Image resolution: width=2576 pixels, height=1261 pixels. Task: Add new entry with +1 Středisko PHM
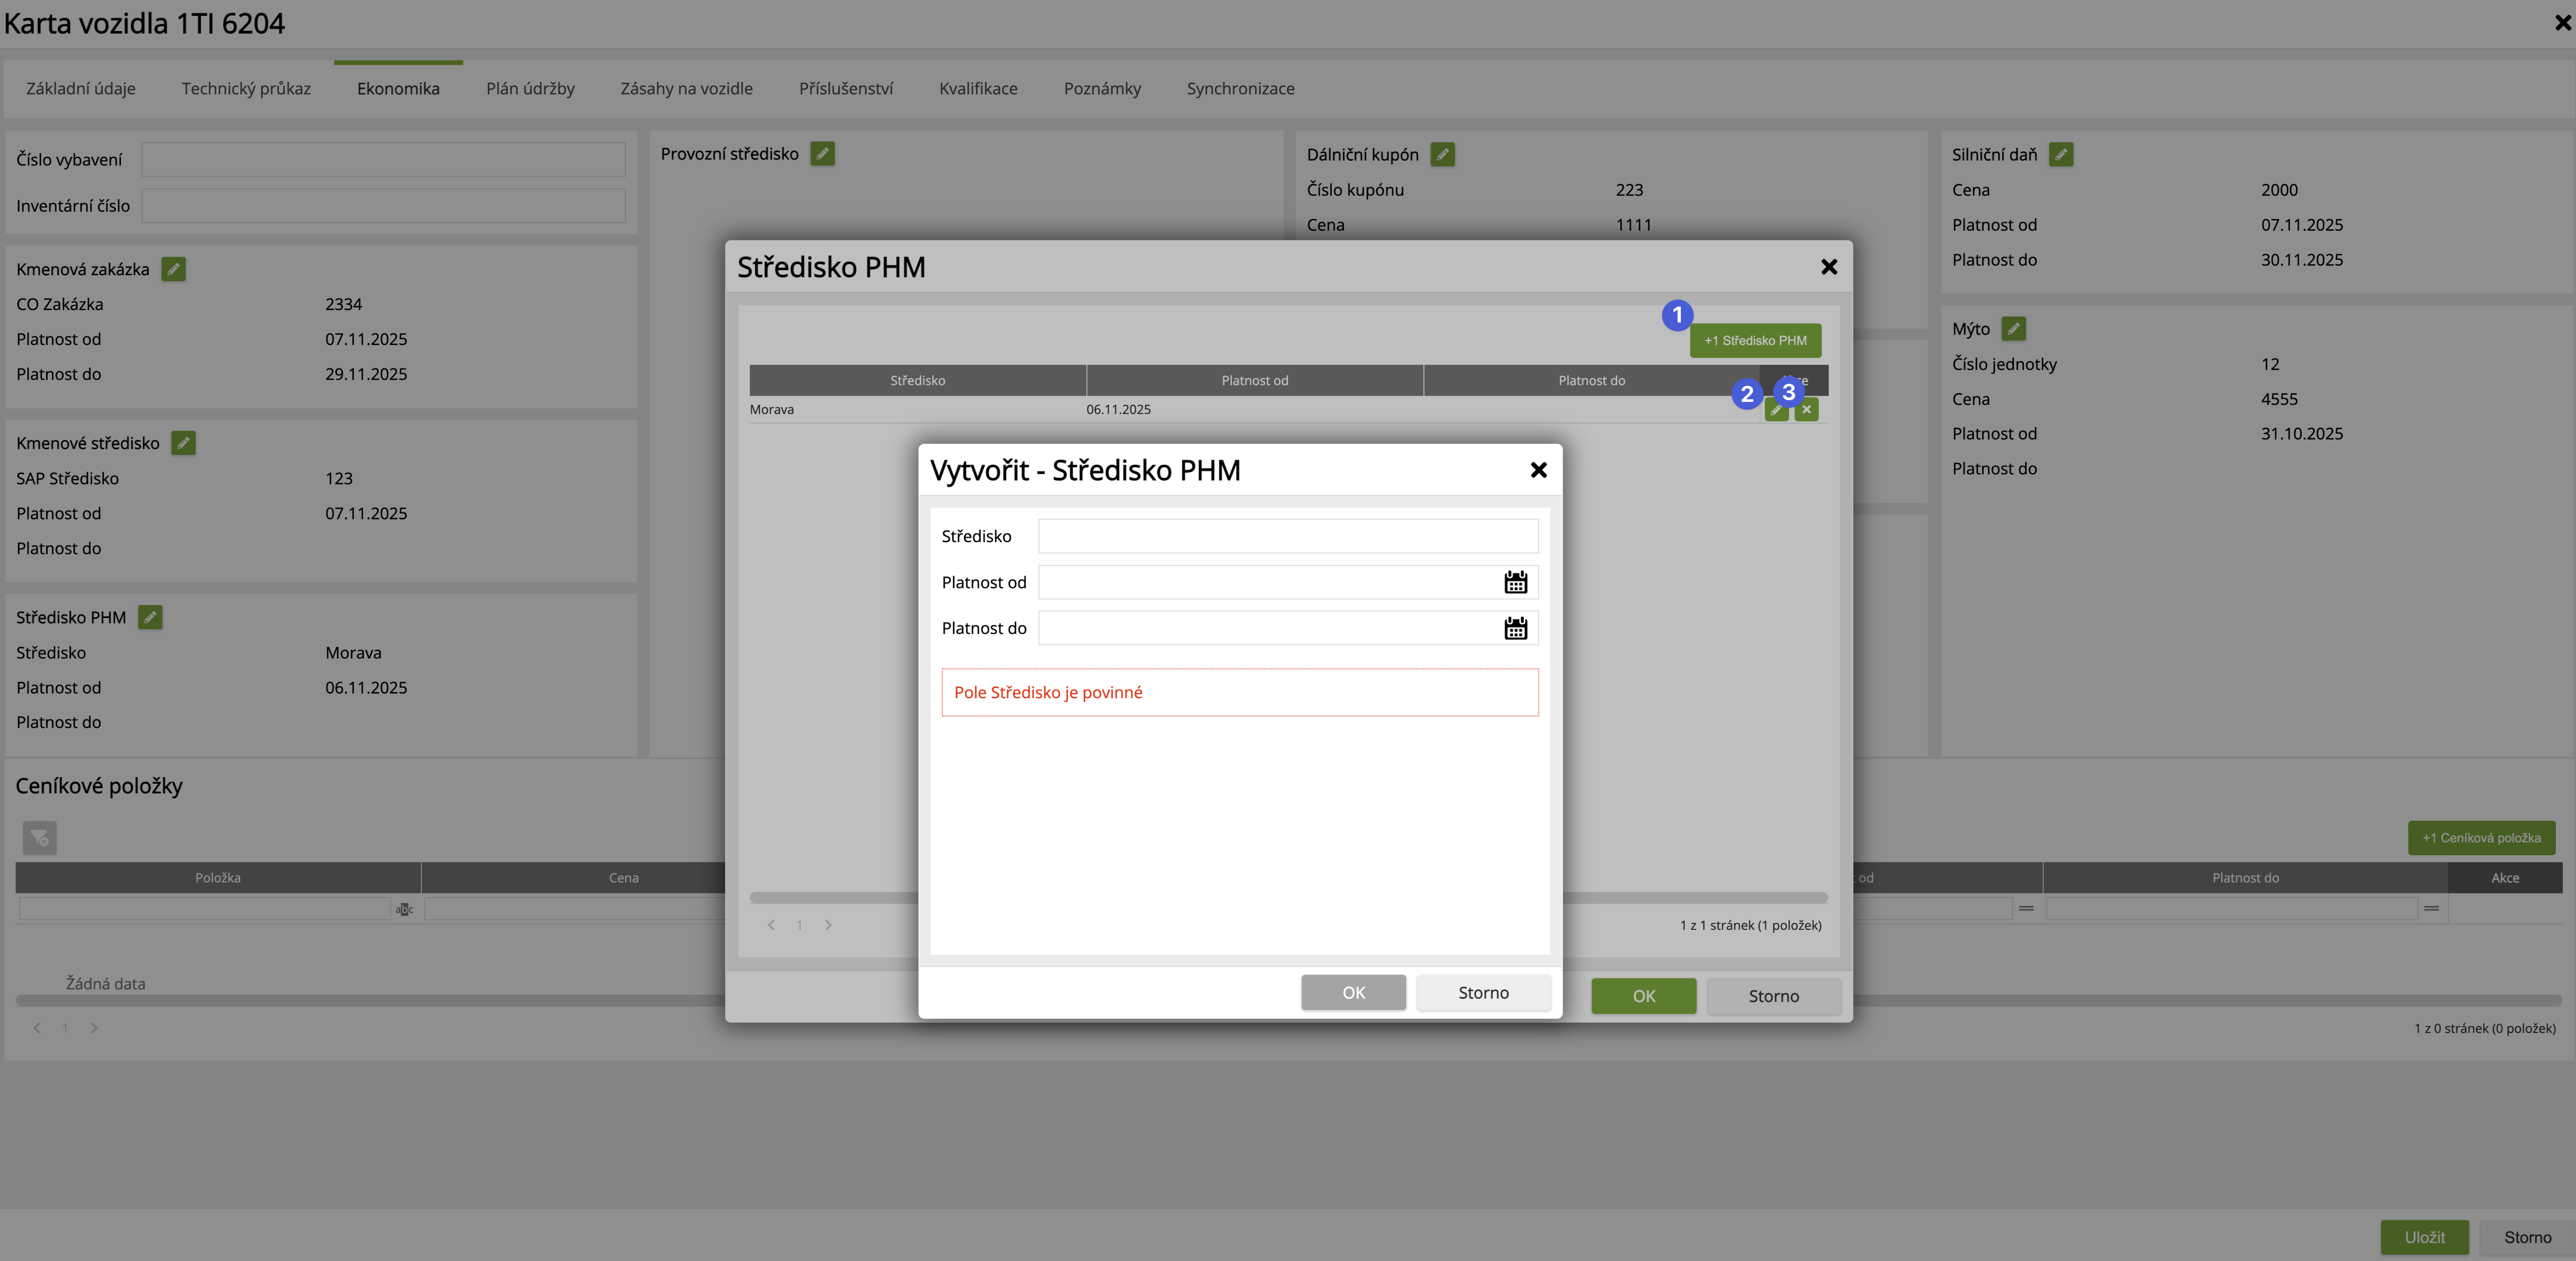(x=1755, y=341)
